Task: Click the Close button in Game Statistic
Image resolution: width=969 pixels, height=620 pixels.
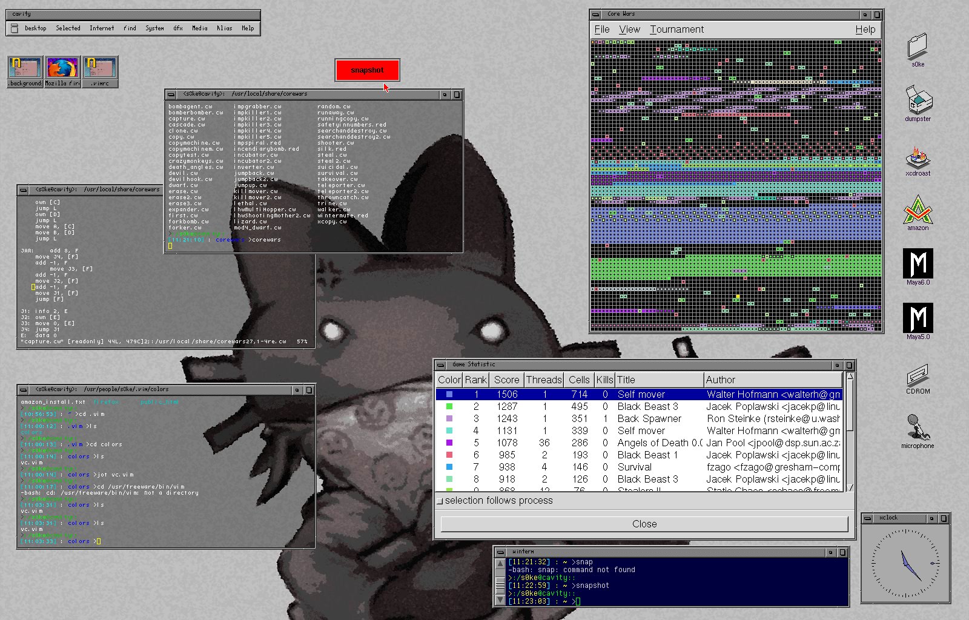Action: 644,524
